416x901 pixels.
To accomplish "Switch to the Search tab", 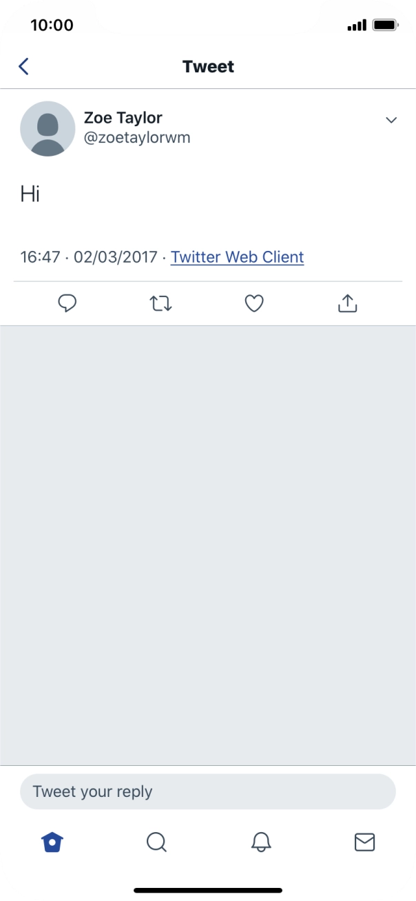I will click(x=156, y=842).
